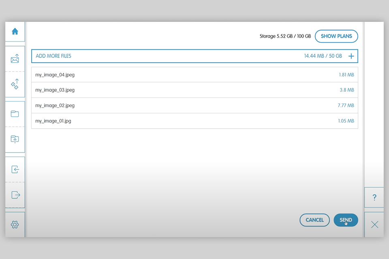
Task: Click the upload folder icon in sidebar
Action: coord(15,139)
